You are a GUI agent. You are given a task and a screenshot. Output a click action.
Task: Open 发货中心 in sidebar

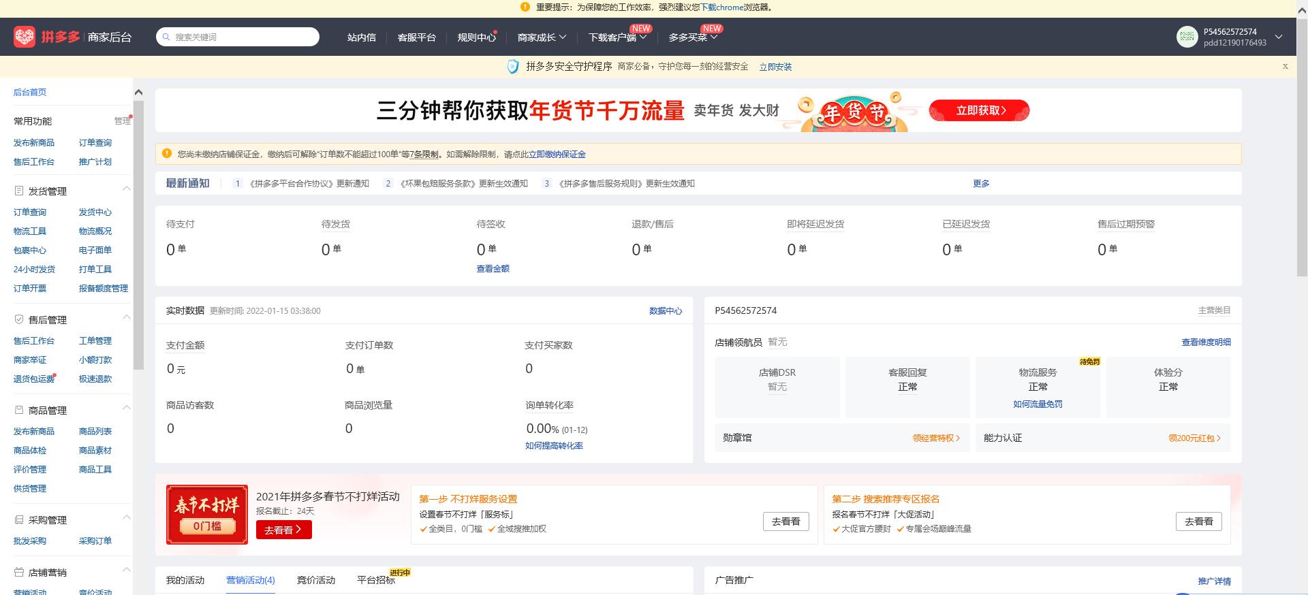click(95, 212)
